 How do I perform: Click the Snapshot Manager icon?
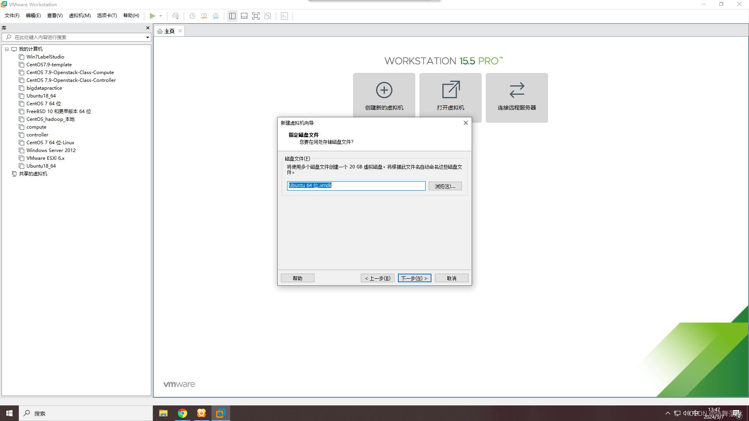point(216,16)
